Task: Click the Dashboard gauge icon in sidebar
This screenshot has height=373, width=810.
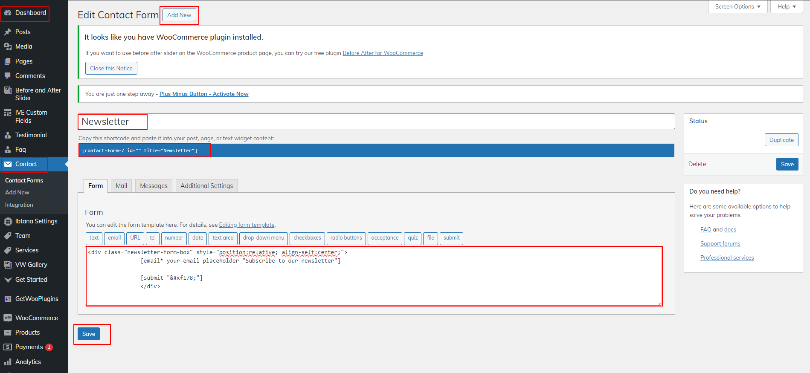Action: pos(8,13)
